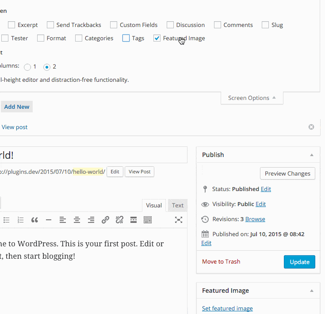Enable the Tags checkbox
Image resolution: width=325 pixels, height=314 pixels.
[126, 38]
